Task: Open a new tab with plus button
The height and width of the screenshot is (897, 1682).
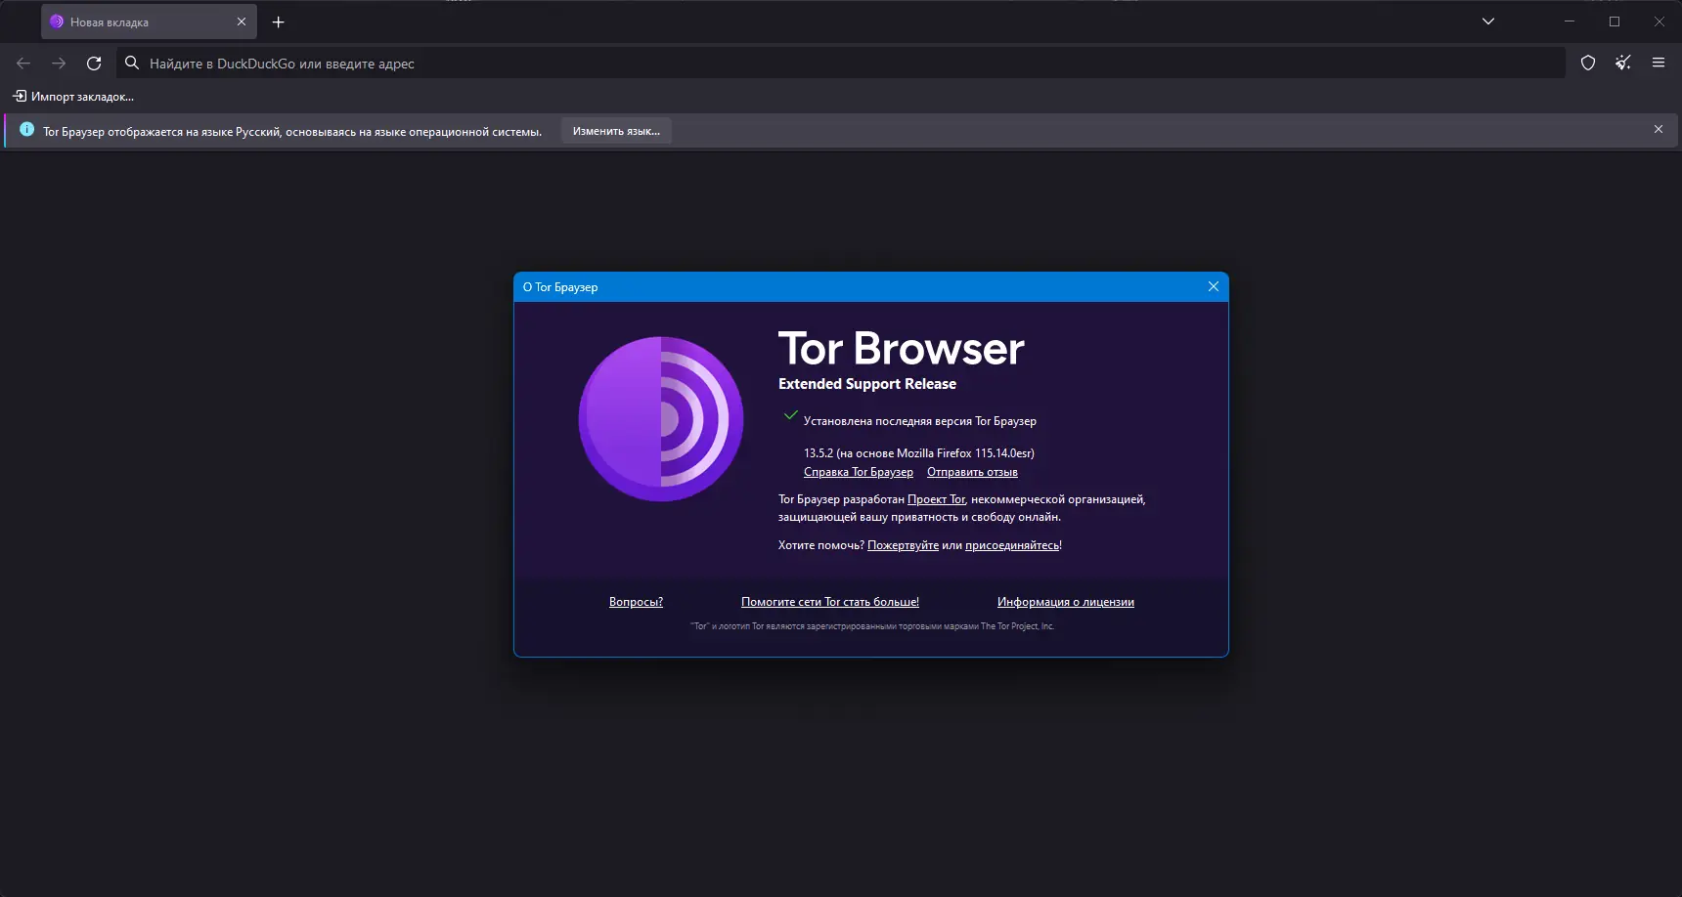Action: 279,21
